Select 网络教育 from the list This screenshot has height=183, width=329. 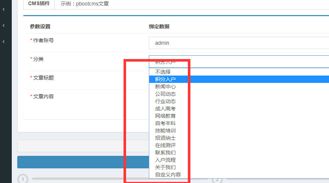pos(165,116)
